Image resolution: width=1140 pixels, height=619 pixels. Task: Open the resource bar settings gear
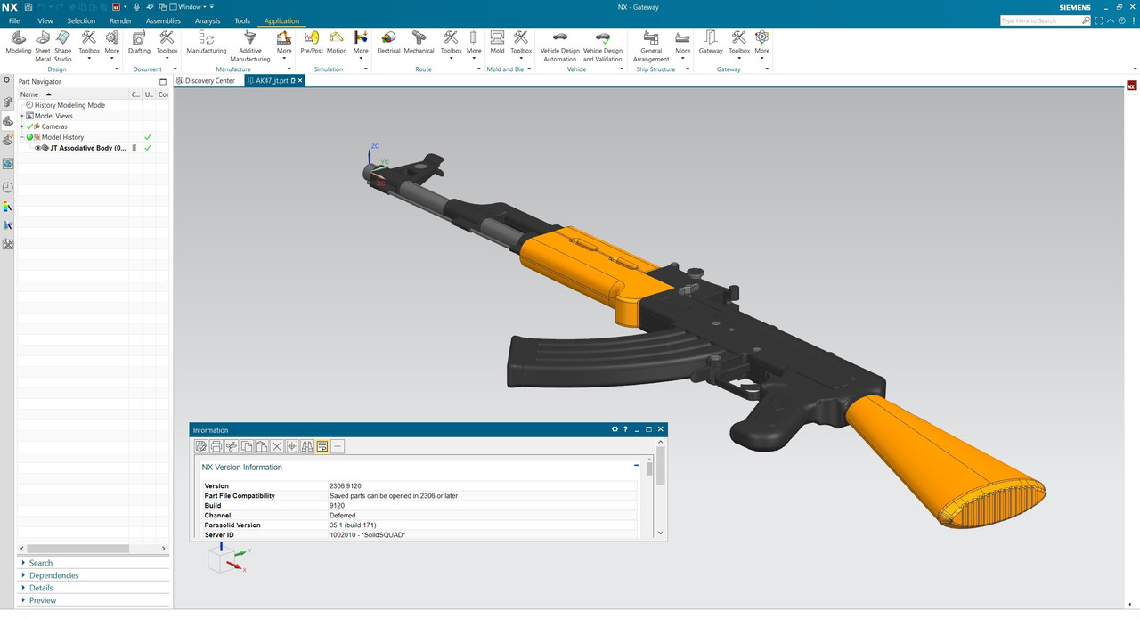tap(7, 81)
